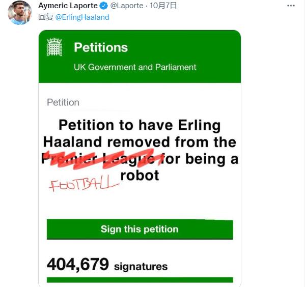Click the green signature progress bar
Viewport: 305px width, 287px height.
coord(140,280)
